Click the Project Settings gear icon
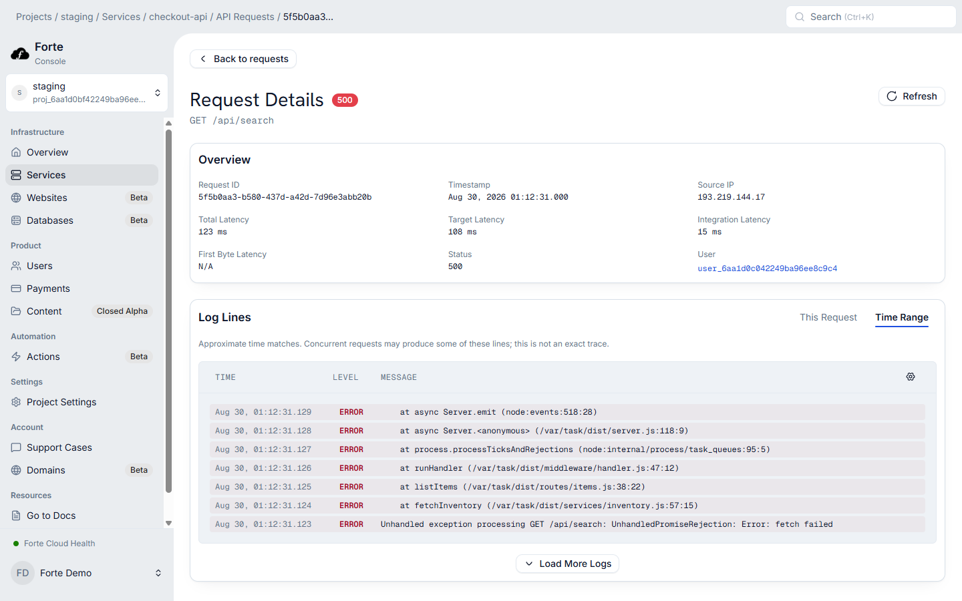The image size is (962, 601). click(16, 402)
